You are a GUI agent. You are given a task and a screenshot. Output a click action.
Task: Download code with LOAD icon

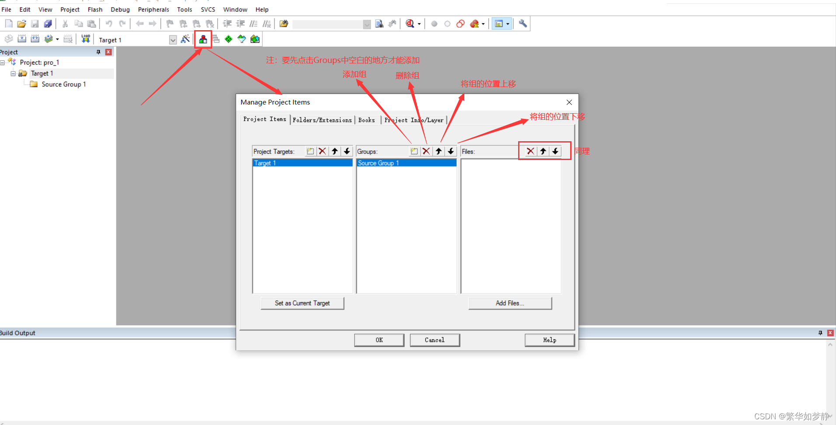coord(86,39)
